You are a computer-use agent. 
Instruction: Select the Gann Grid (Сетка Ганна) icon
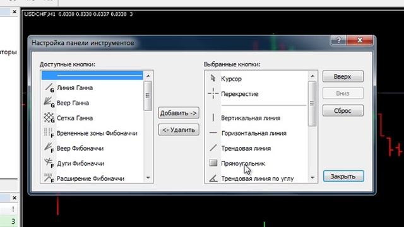click(x=49, y=118)
